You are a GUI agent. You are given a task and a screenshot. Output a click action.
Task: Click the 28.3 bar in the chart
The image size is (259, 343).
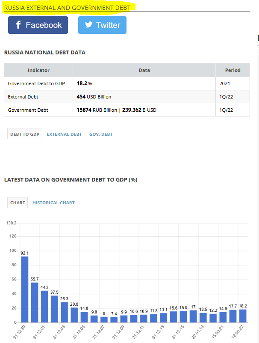pyautogui.click(x=64, y=312)
